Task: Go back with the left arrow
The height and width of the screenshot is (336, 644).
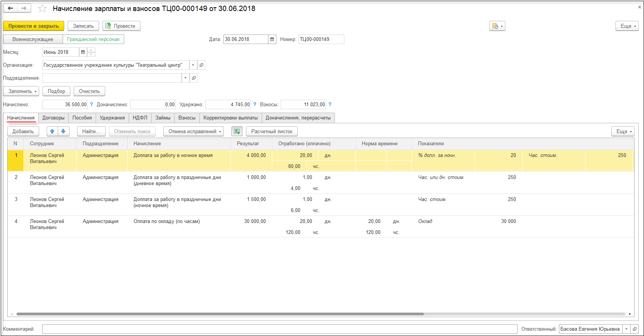Action: point(11,8)
